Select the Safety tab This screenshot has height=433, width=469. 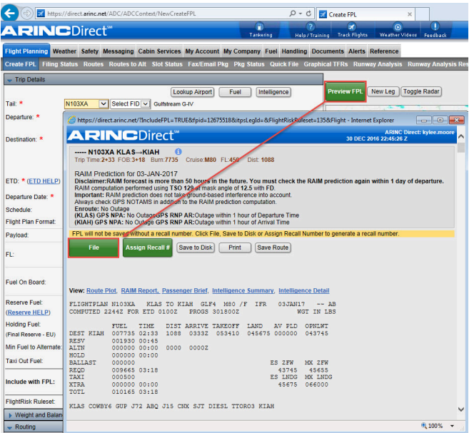click(90, 51)
